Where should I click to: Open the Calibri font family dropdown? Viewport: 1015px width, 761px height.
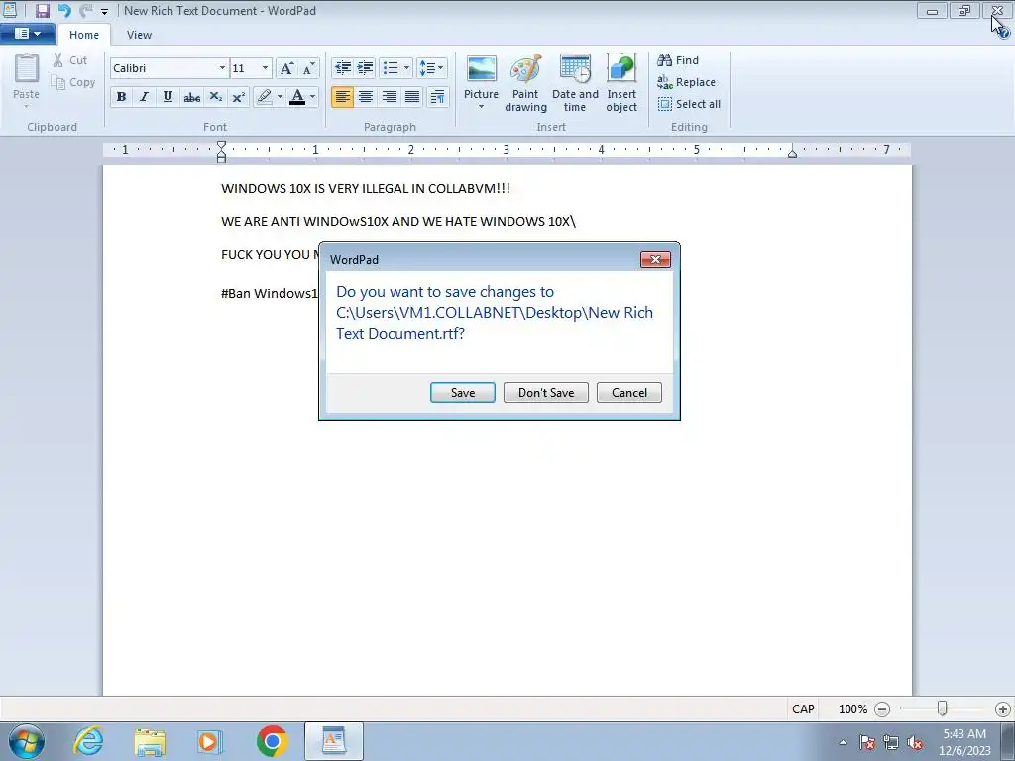(222, 68)
